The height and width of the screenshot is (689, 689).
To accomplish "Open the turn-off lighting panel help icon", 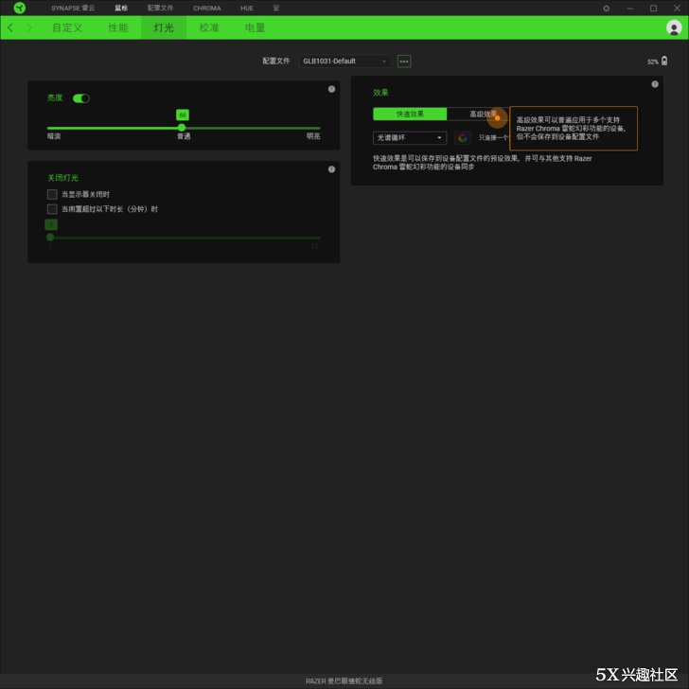I will [331, 169].
